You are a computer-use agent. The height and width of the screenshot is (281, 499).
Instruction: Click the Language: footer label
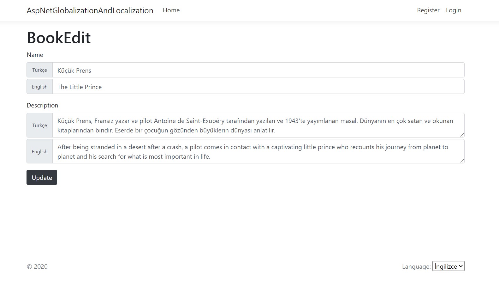click(x=416, y=266)
